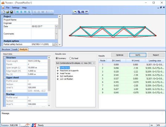Open the File menu
This screenshot has height=127, width=166.
coord(8,8)
